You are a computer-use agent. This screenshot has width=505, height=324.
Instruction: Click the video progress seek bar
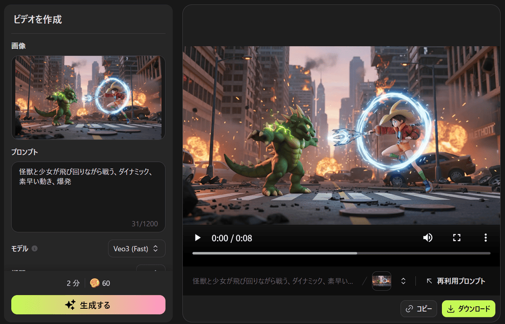click(x=341, y=253)
